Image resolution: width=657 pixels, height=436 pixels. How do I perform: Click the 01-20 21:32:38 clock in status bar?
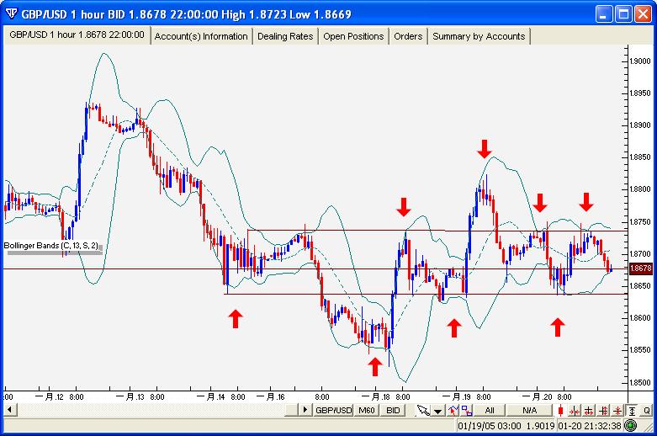tap(589, 426)
